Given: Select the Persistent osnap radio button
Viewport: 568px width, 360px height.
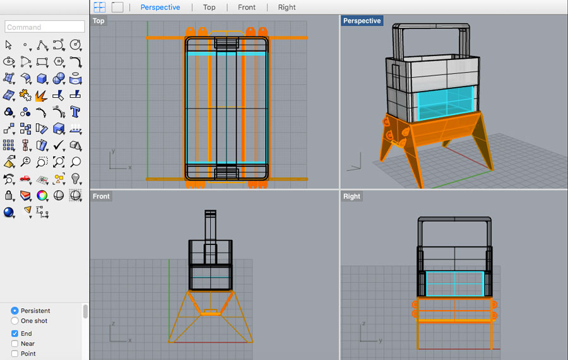Looking at the screenshot, I should click(x=15, y=311).
